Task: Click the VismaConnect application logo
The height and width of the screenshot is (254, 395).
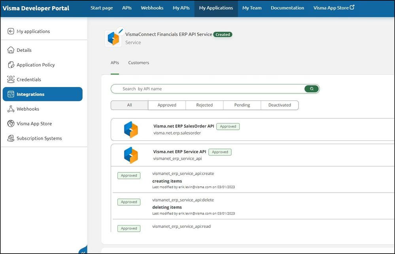Action: (113, 39)
